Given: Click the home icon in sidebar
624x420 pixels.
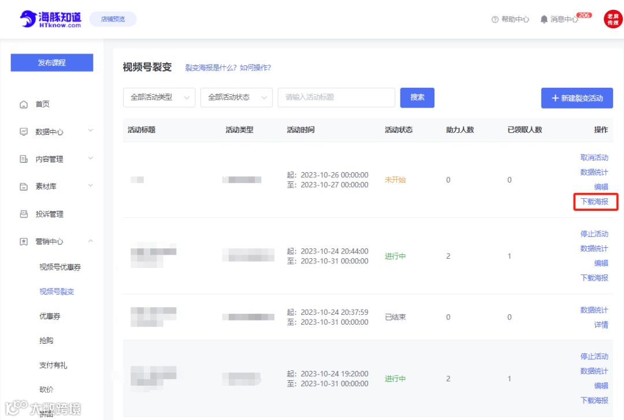Looking at the screenshot, I should coord(24,105).
